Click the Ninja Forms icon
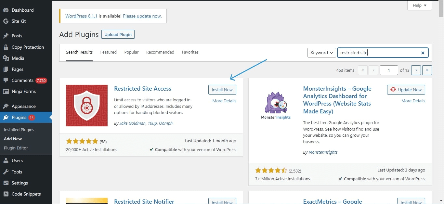 6,91
